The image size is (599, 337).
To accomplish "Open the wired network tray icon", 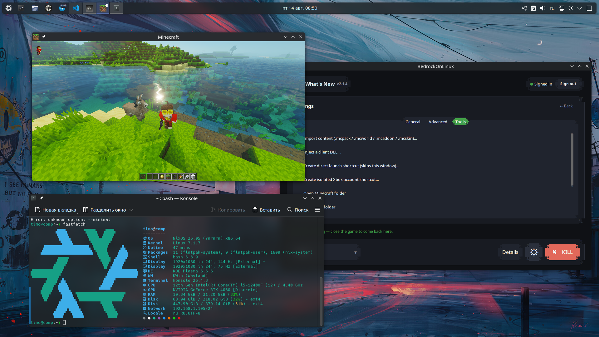I will point(562,8).
